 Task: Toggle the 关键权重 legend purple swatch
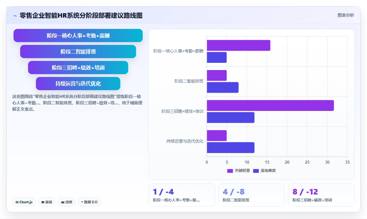click(230, 171)
